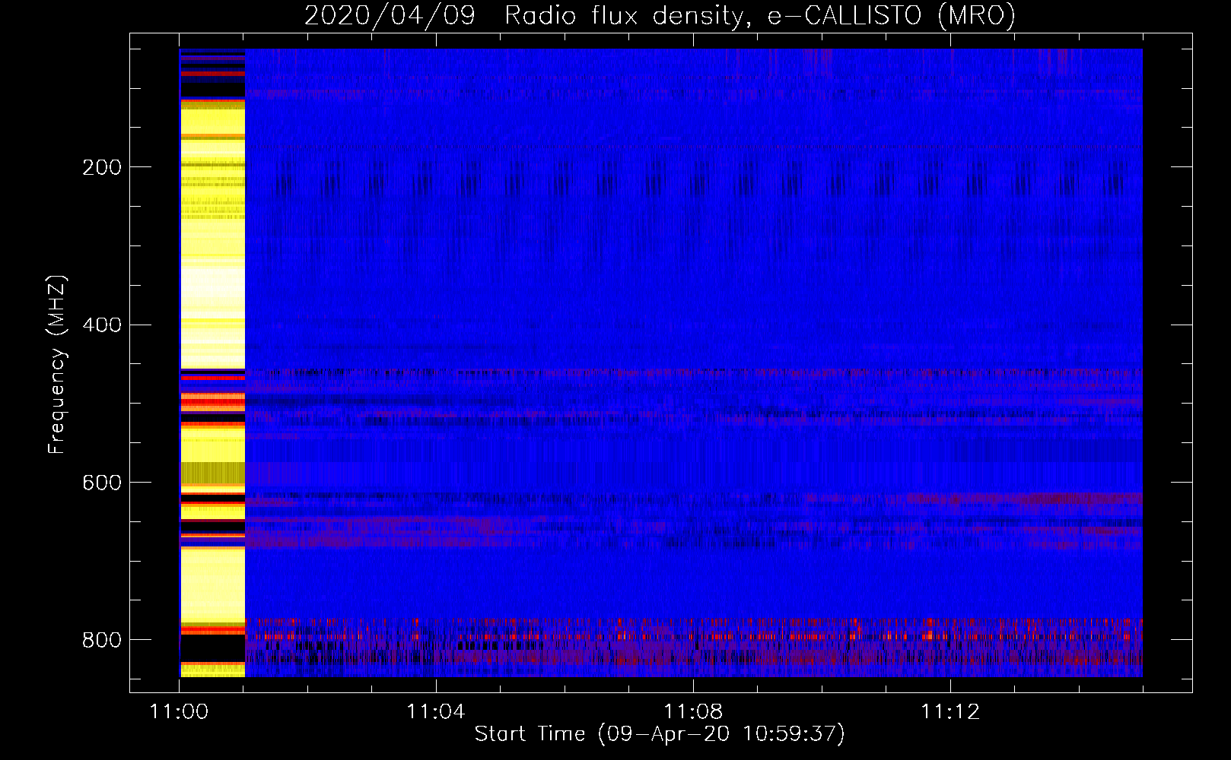The width and height of the screenshot is (1231, 760).
Task: Click the "11:00" time tick label
Action: coord(179,711)
